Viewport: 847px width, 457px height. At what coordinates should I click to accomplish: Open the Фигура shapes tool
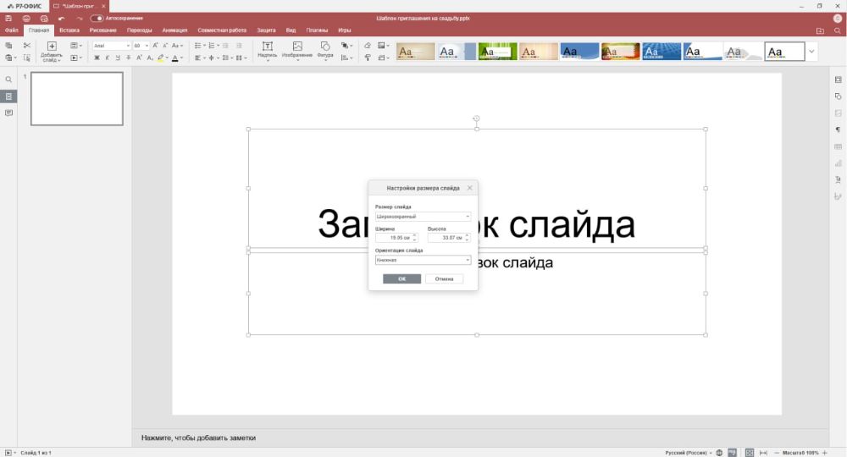(x=324, y=50)
